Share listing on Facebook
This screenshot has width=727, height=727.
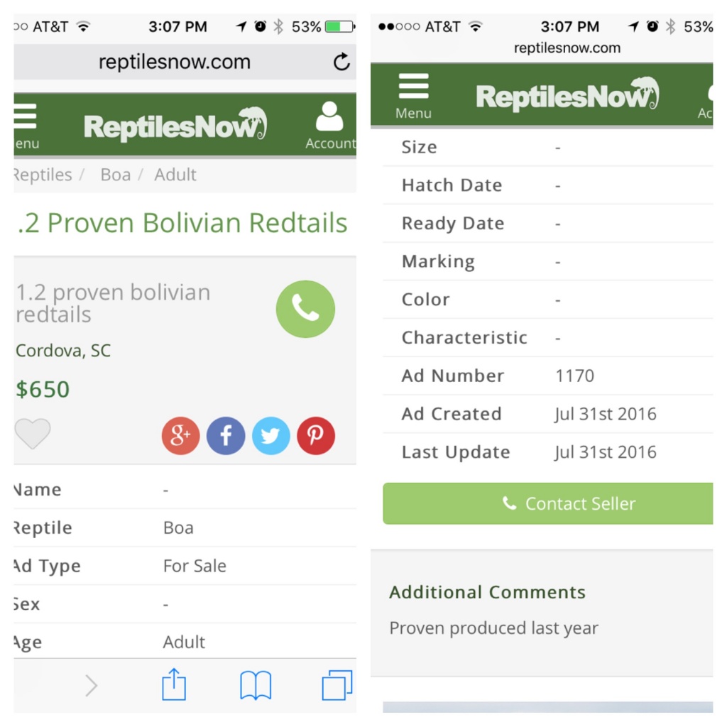click(x=225, y=435)
